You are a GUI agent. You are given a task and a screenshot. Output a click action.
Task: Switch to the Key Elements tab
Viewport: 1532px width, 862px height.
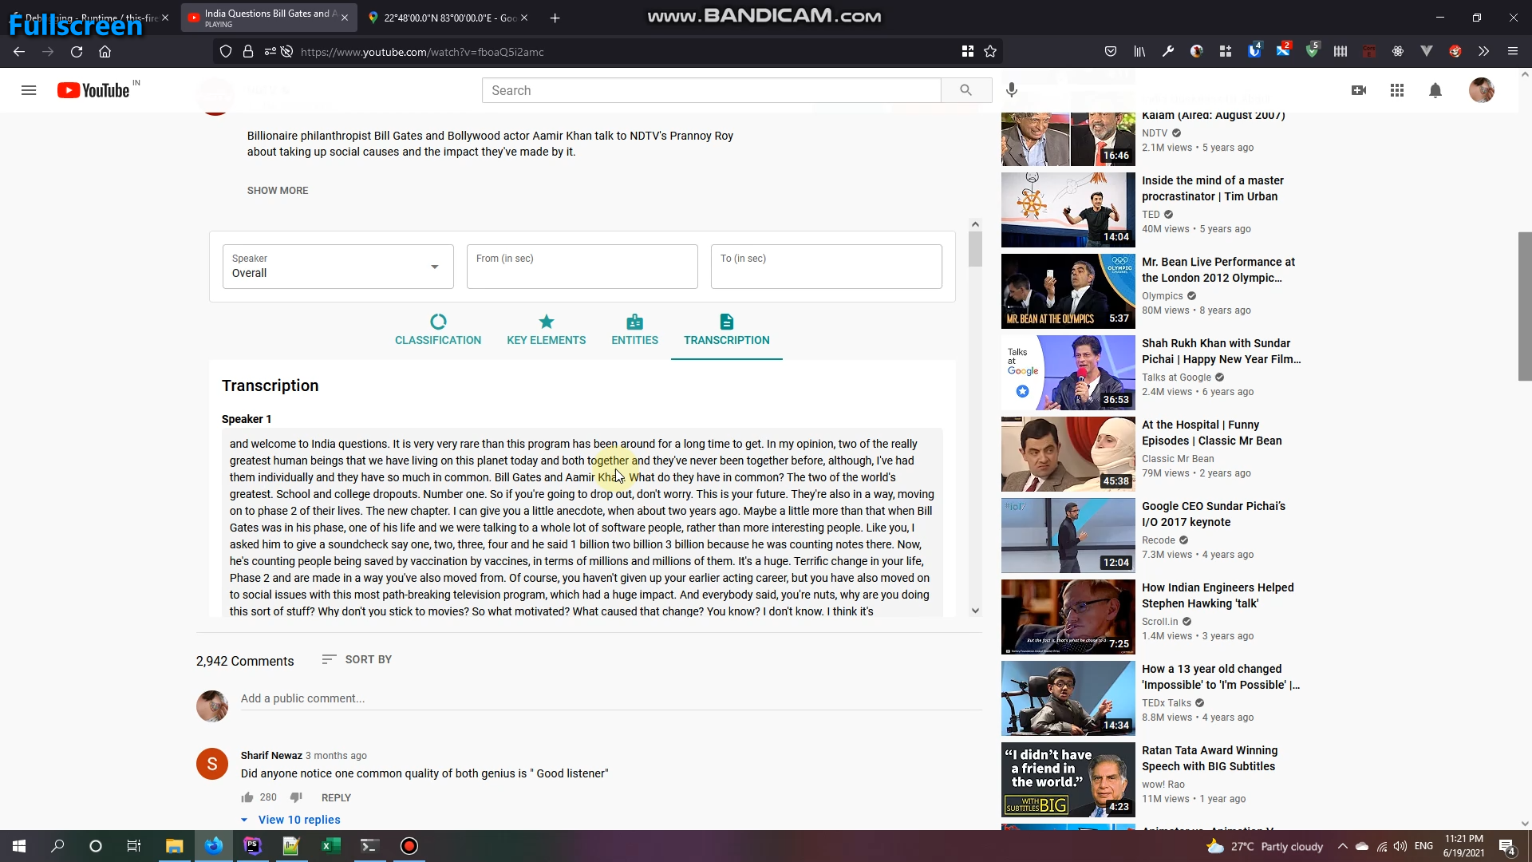pyautogui.click(x=546, y=330)
